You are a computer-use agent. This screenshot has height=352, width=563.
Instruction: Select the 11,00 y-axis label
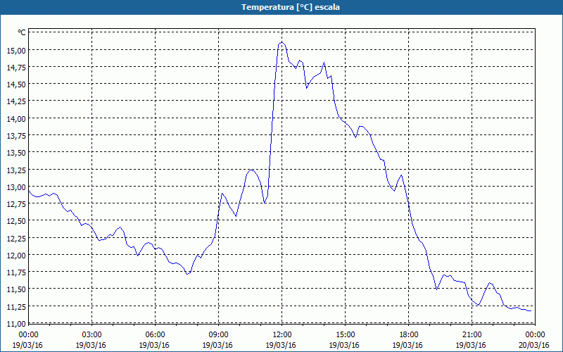[x=16, y=323]
